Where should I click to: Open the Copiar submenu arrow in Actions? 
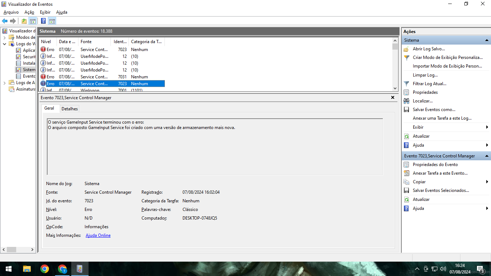click(487, 182)
